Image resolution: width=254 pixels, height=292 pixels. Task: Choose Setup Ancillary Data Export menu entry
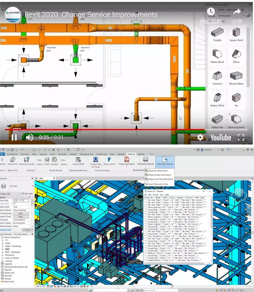(159, 175)
